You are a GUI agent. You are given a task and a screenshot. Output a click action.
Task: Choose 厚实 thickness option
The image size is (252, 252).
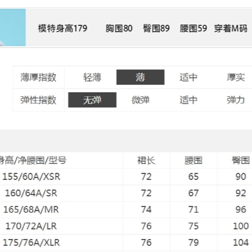(236, 77)
